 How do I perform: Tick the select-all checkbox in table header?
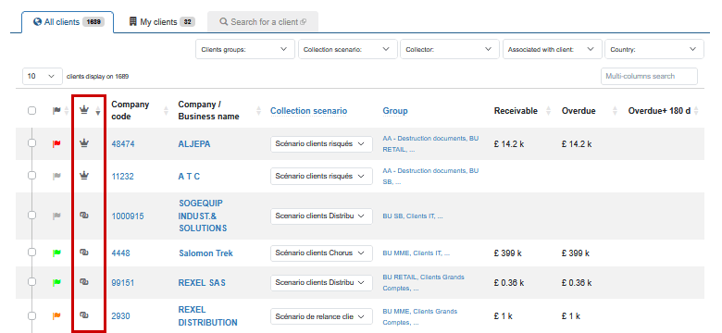31,110
